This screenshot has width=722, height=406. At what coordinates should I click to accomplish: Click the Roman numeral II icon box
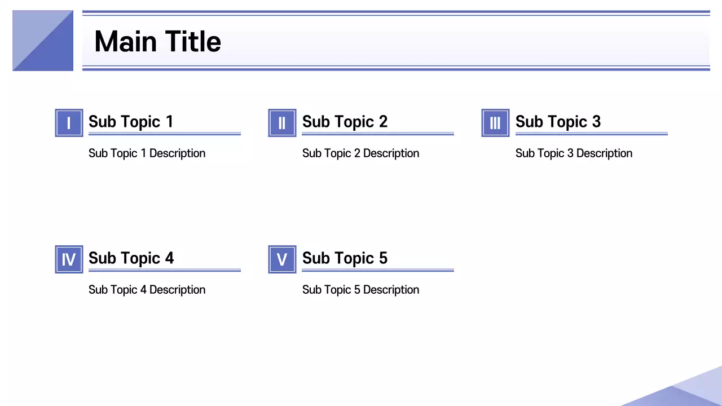[x=282, y=123]
